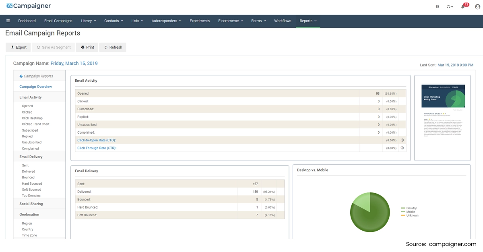Open Unsubscribed report in sidebar
This screenshot has width=483, height=252.
[31, 143]
